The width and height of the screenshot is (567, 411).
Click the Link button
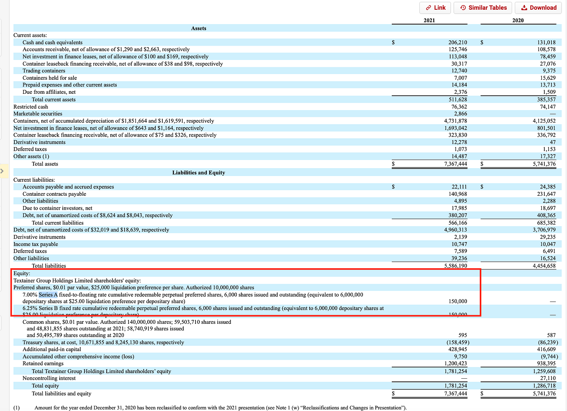click(x=435, y=8)
